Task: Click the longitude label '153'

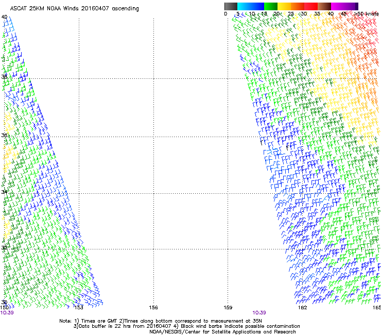Action: point(79,308)
